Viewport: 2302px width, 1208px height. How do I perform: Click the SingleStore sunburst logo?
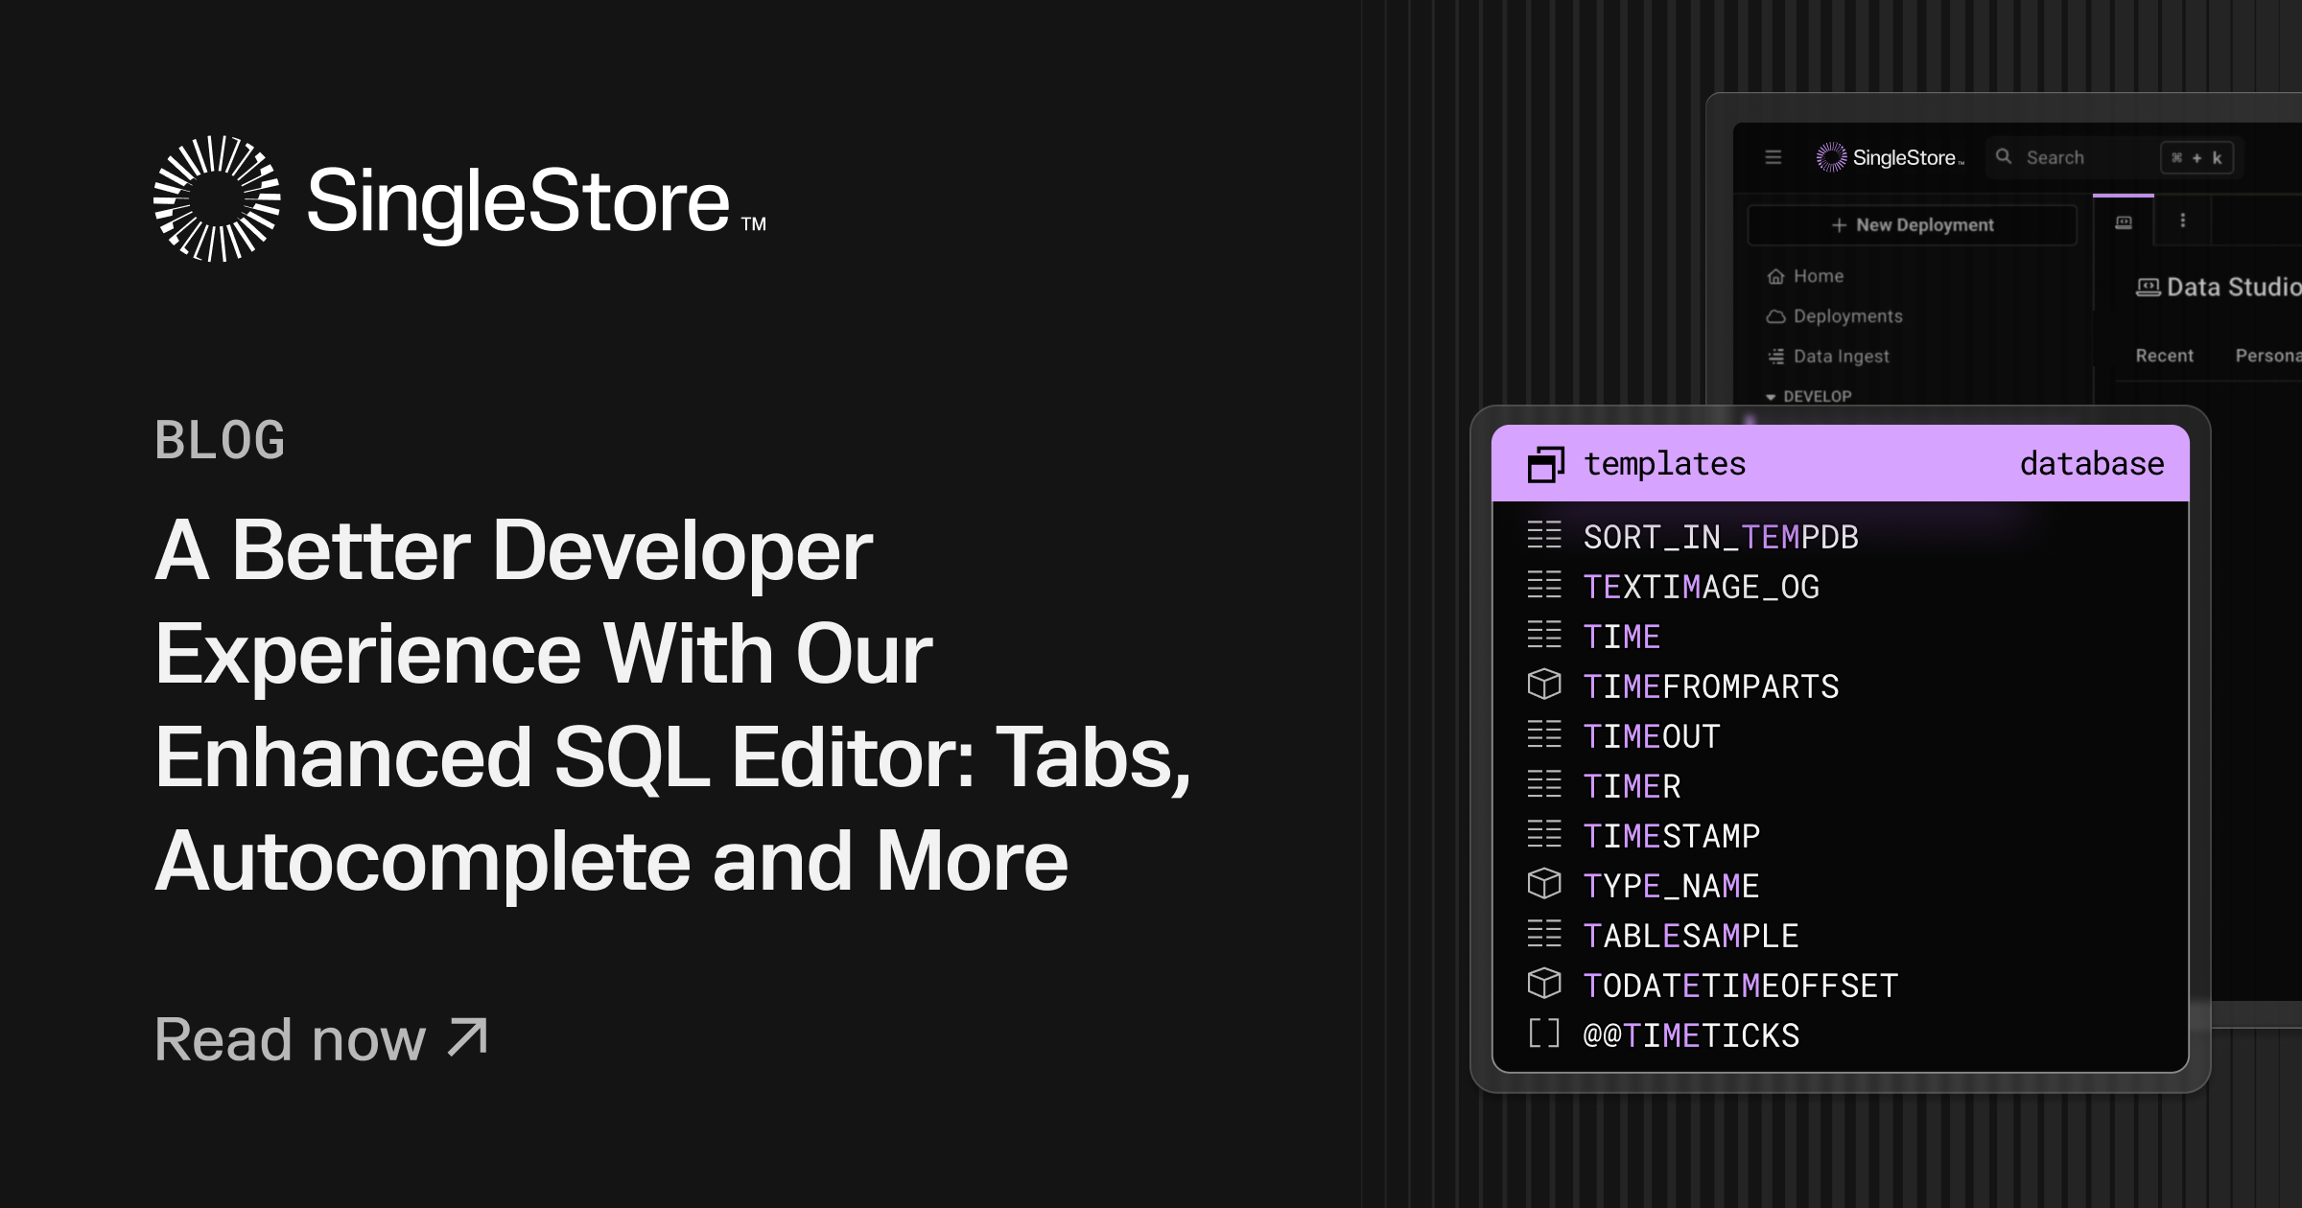pos(217,198)
